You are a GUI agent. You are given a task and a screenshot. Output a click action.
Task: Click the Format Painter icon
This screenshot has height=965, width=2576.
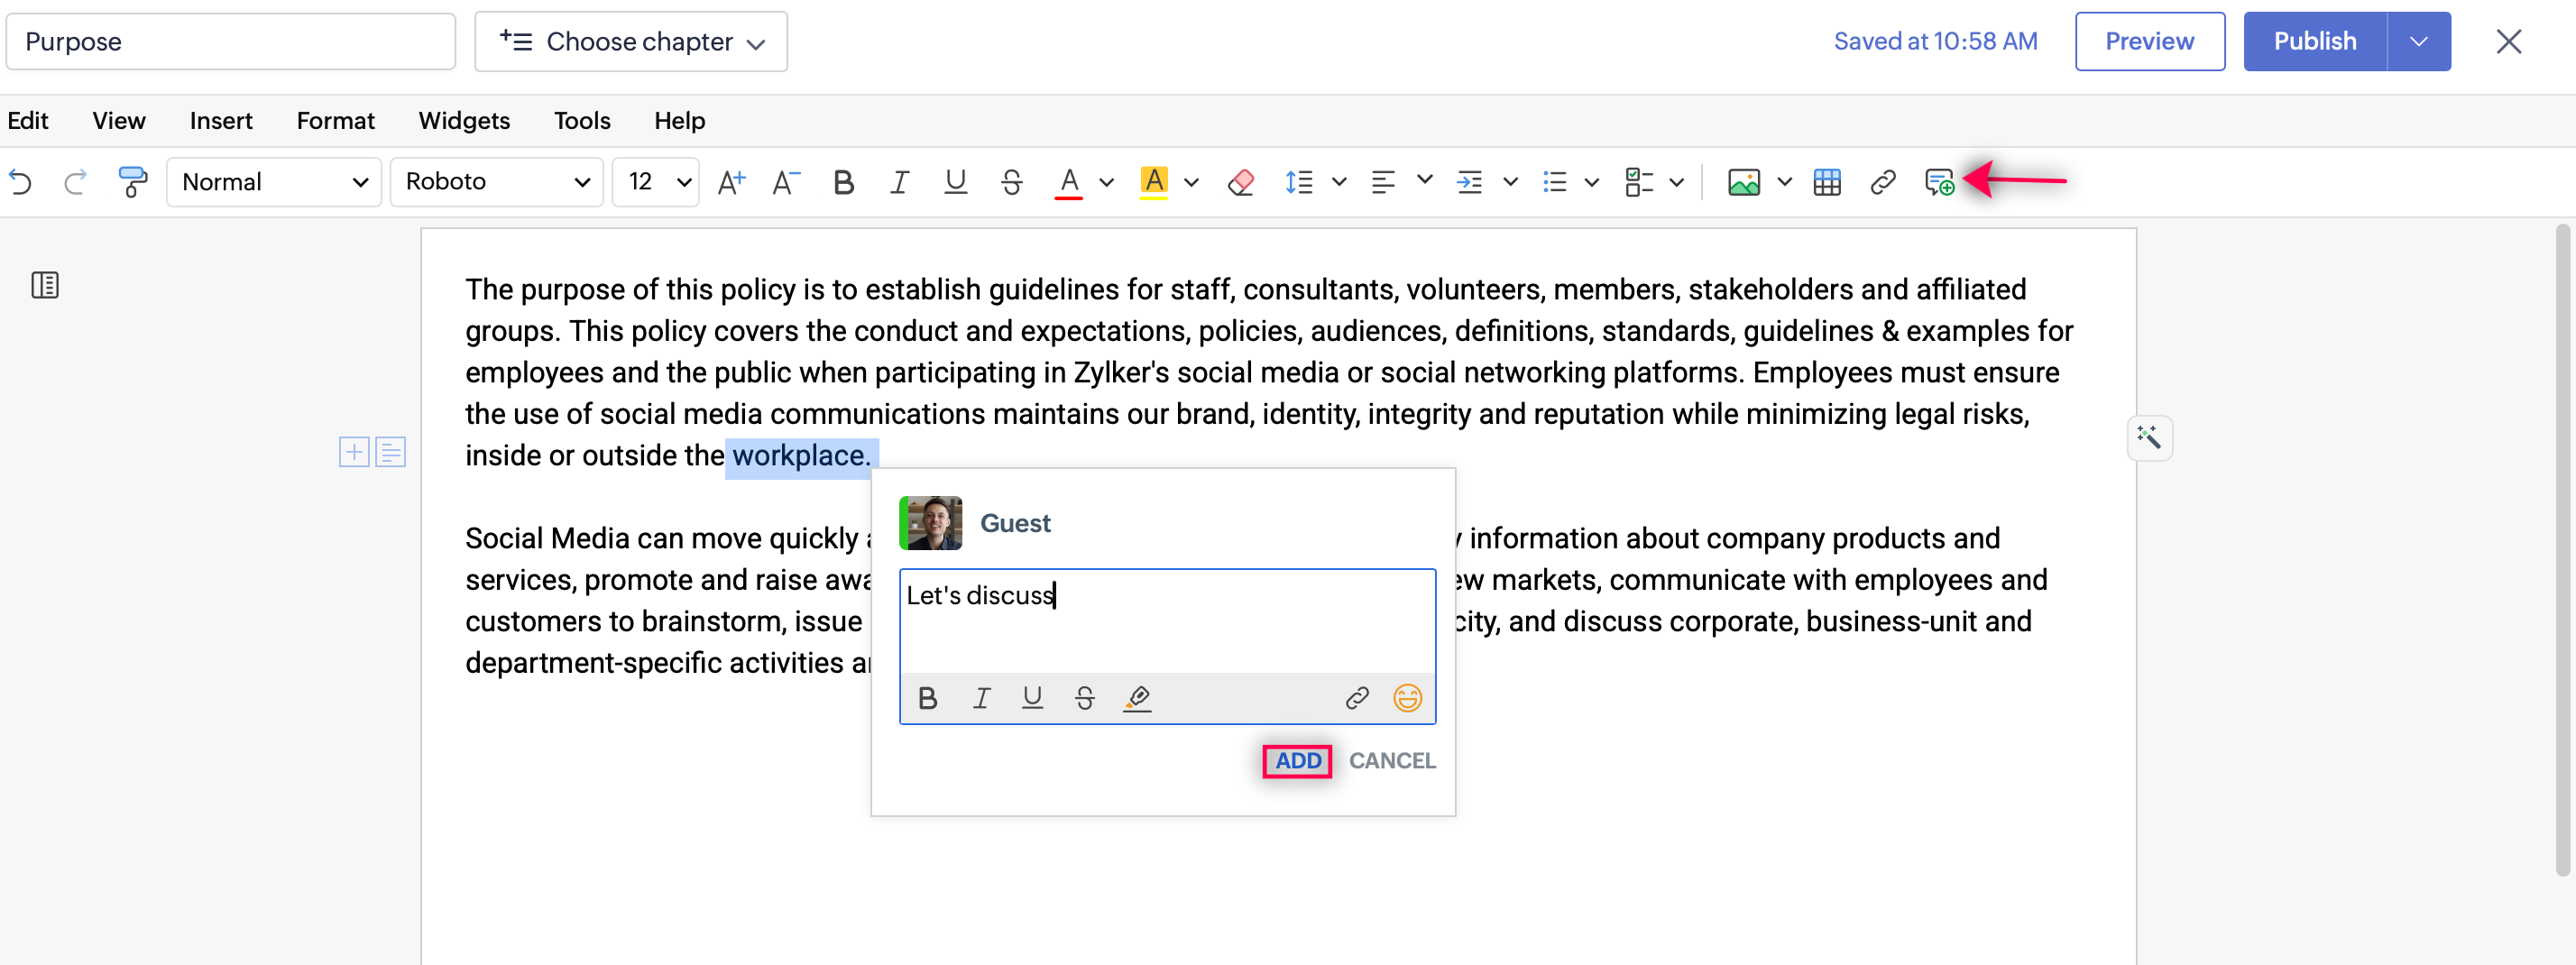[x=132, y=182]
